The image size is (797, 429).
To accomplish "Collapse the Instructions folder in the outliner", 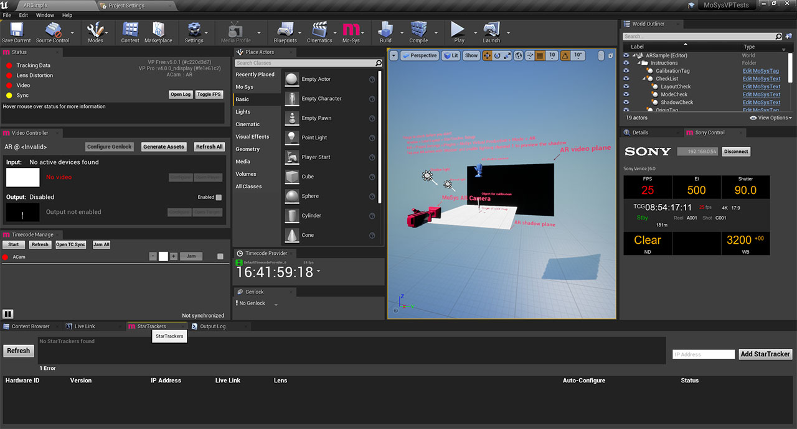I will pyautogui.click(x=639, y=63).
